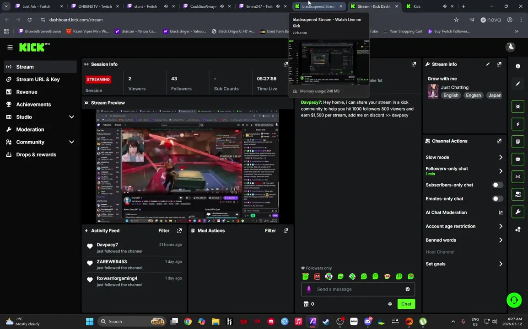
Task: Edit Stream info with the pencil icon
Action: [x=488, y=64]
